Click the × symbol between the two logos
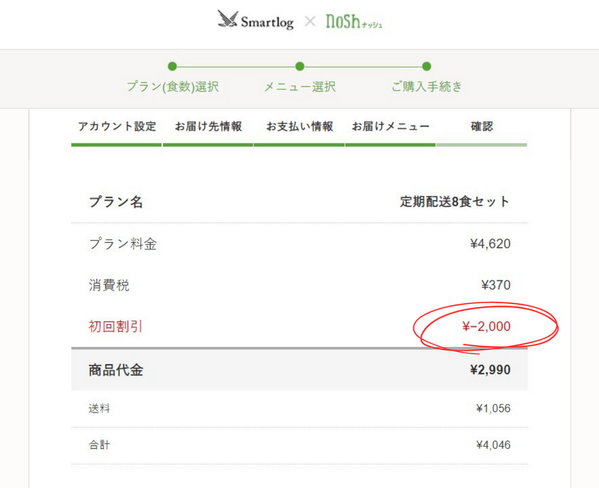Image resolution: width=599 pixels, height=488 pixels. pos(311,21)
